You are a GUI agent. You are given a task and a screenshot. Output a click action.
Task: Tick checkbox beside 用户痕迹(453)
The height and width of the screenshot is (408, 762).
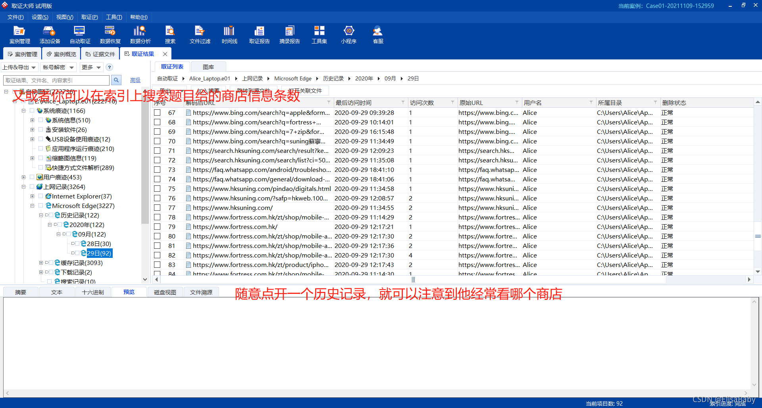[32, 177]
